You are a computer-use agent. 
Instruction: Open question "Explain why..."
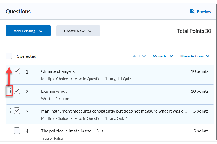point(54,91)
